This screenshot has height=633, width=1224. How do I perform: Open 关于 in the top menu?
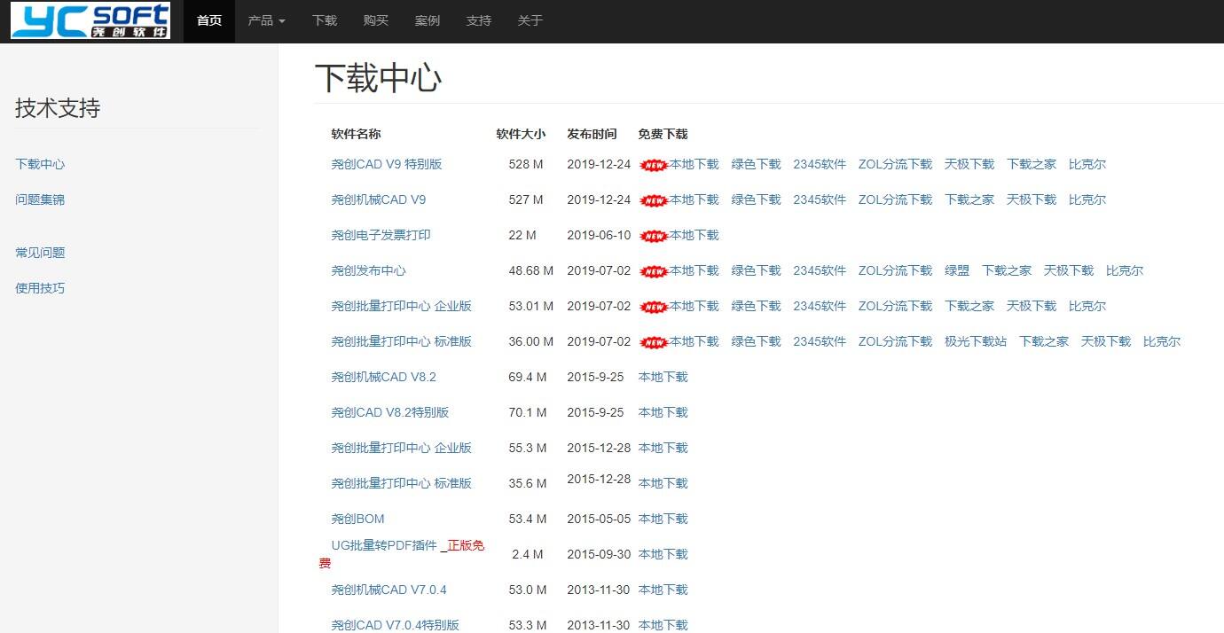tap(530, 20)
